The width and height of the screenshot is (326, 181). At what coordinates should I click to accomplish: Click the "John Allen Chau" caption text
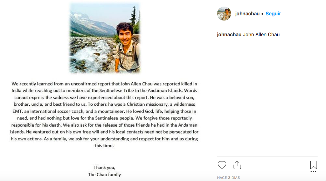coord(261,35)
